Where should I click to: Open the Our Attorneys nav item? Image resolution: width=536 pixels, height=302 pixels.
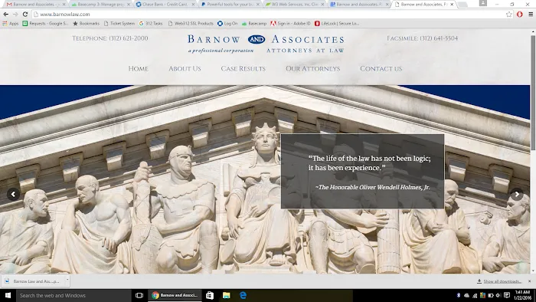312,69
